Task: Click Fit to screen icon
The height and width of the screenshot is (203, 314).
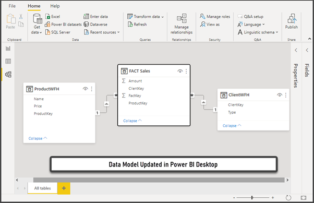Action: coord(304,198)
